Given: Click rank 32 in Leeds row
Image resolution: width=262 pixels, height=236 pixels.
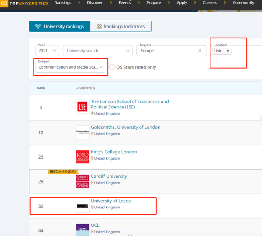Looking at the screenshot, I should (x=41, y=206).
